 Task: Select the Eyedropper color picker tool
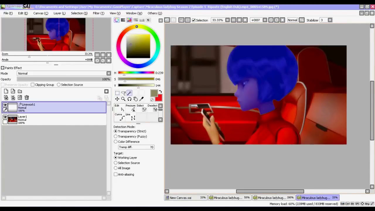pos(142,99)
